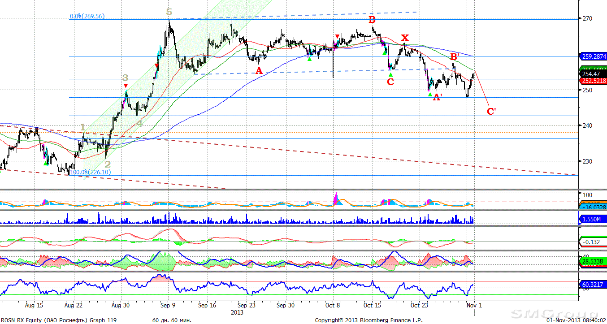Click the red X wave label

pyautogui.click(x=404, y=38)
